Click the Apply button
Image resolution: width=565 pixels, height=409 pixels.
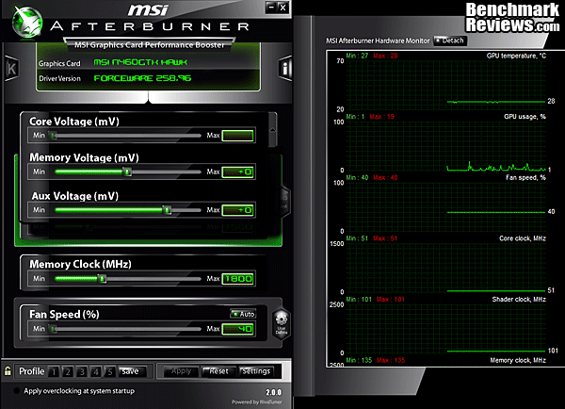(181, 371)
